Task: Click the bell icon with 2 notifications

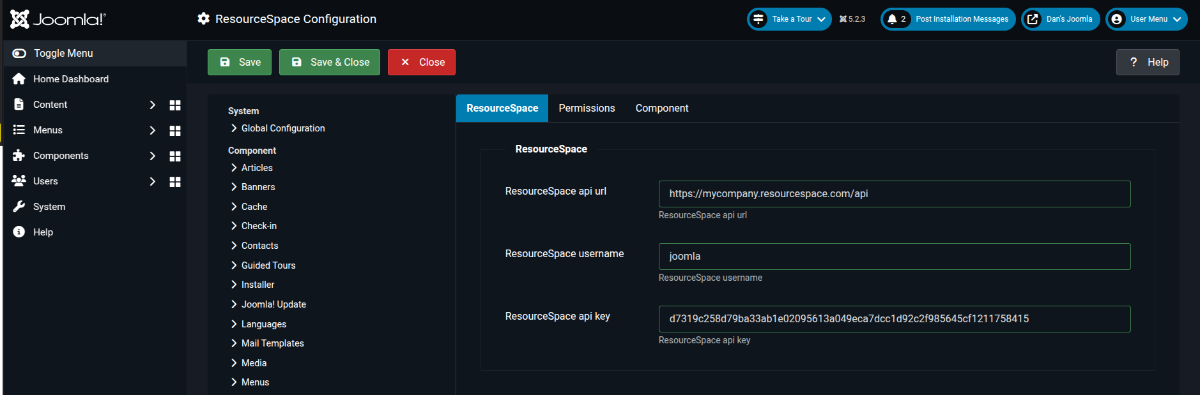Action: [892, 19]
